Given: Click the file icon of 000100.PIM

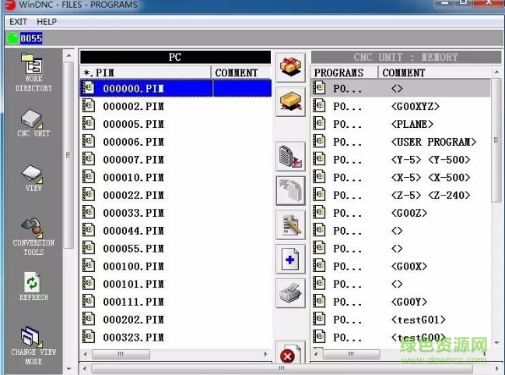Looking at the screenshot, I should [x=89, y=265].
